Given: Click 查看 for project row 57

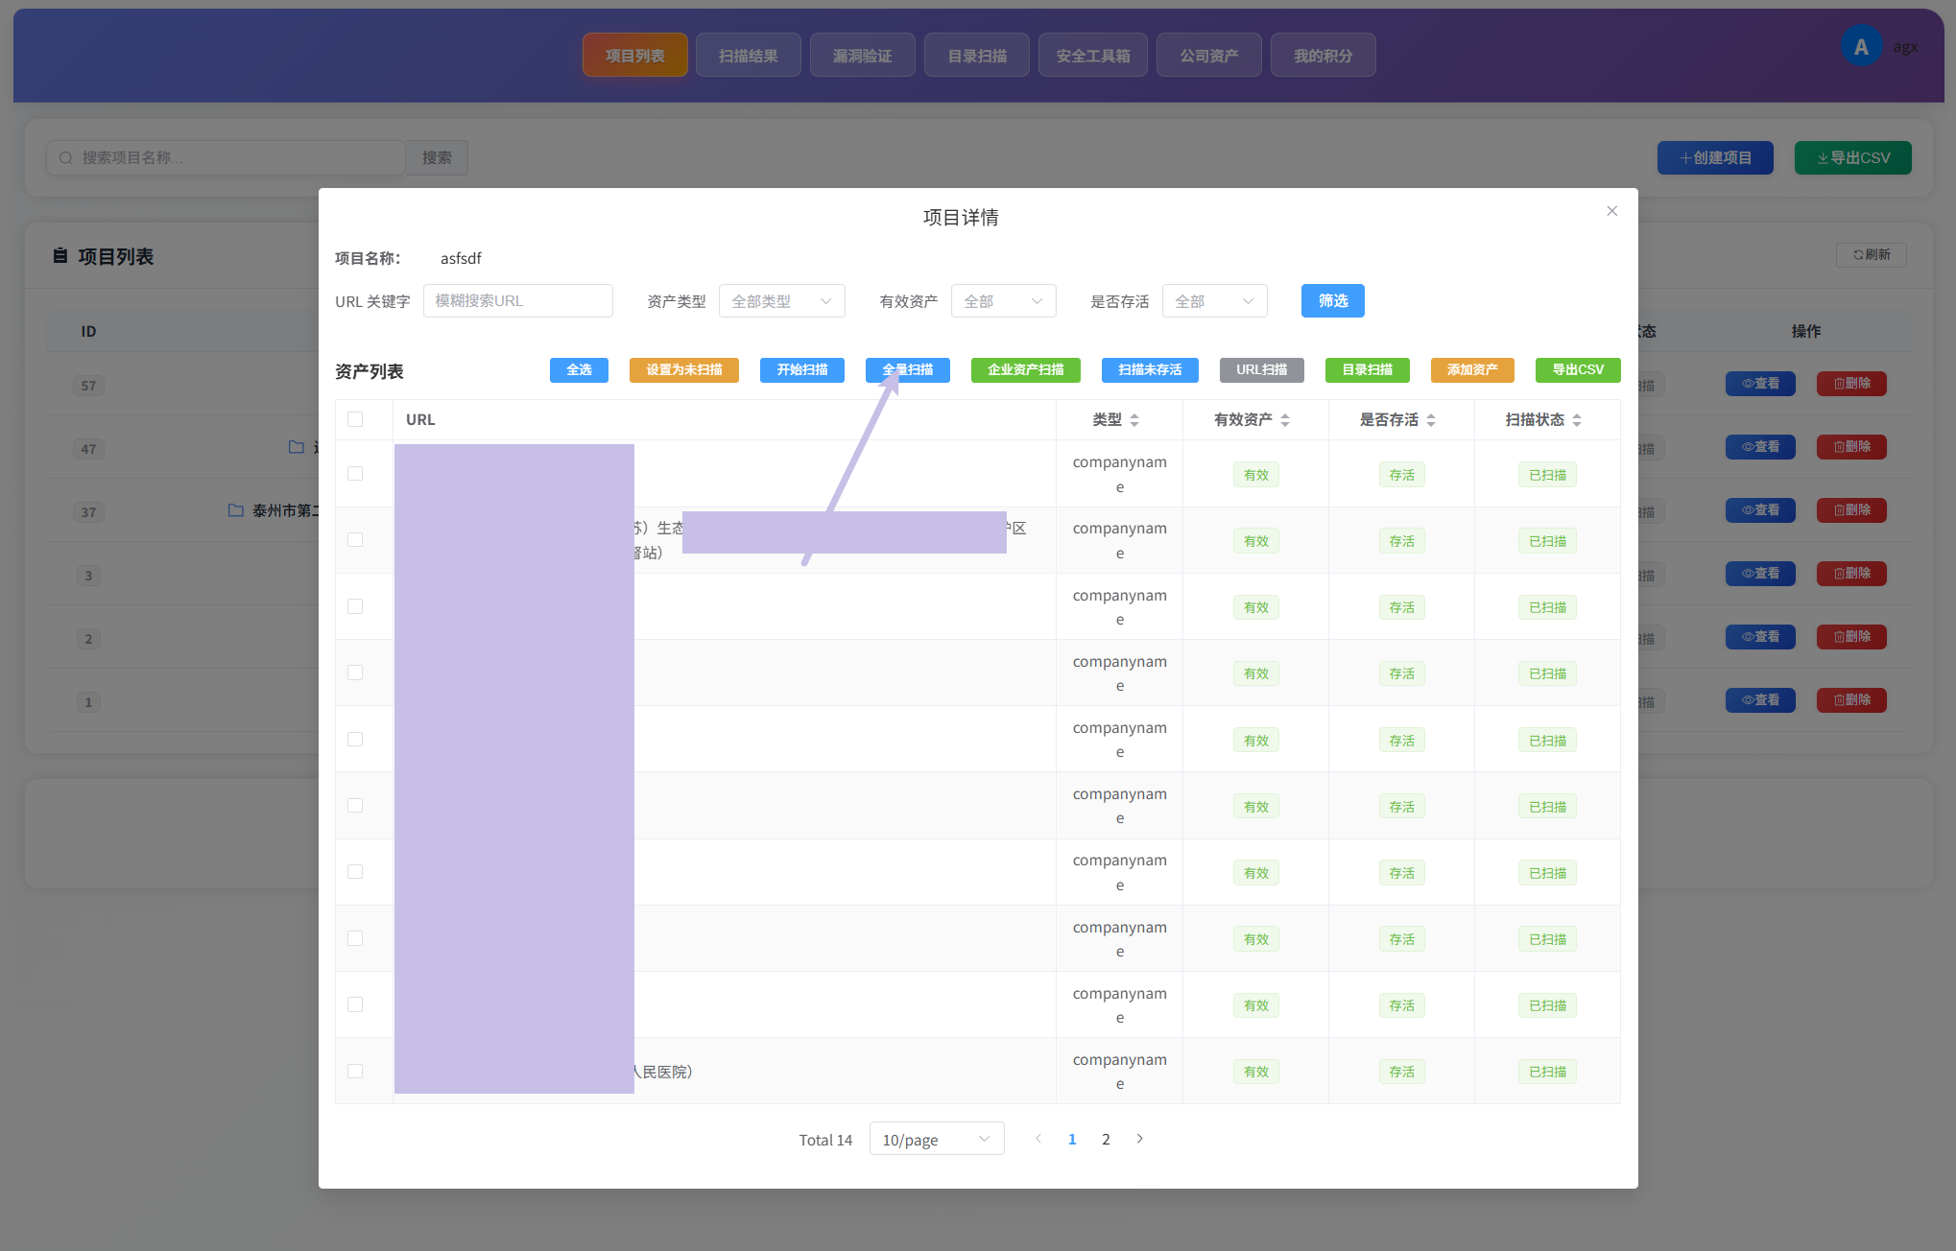Looking at the screenshot, I should coord(1760,384).
